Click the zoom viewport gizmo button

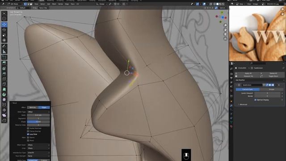pyautogui.click(x=225, y=25)
